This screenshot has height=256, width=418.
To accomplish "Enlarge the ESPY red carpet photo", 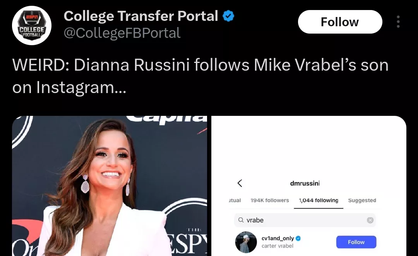I will 110,186.
